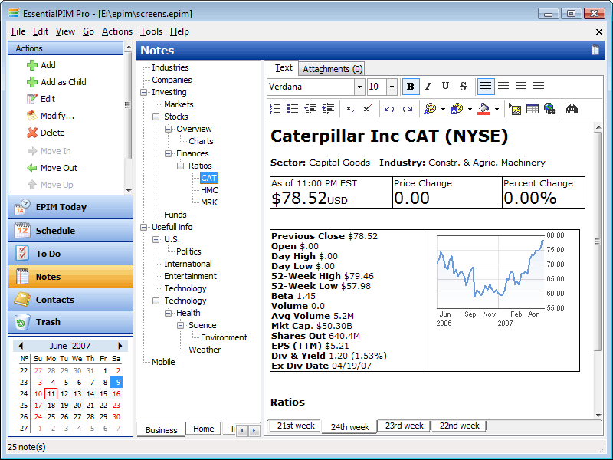Click the undo arrow icon

[389, 109]
